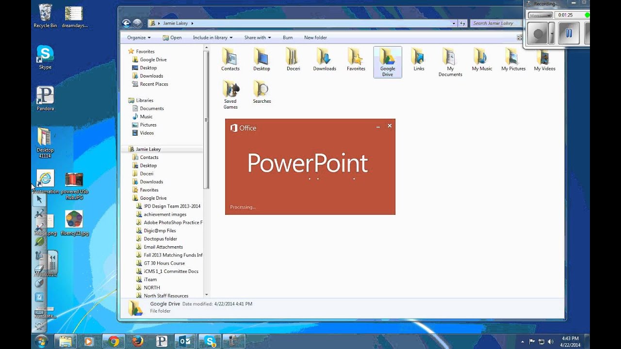Select IPD Design Team 2013-2014 folder
This screenshot has width=621, height=349.
(172, 206)
